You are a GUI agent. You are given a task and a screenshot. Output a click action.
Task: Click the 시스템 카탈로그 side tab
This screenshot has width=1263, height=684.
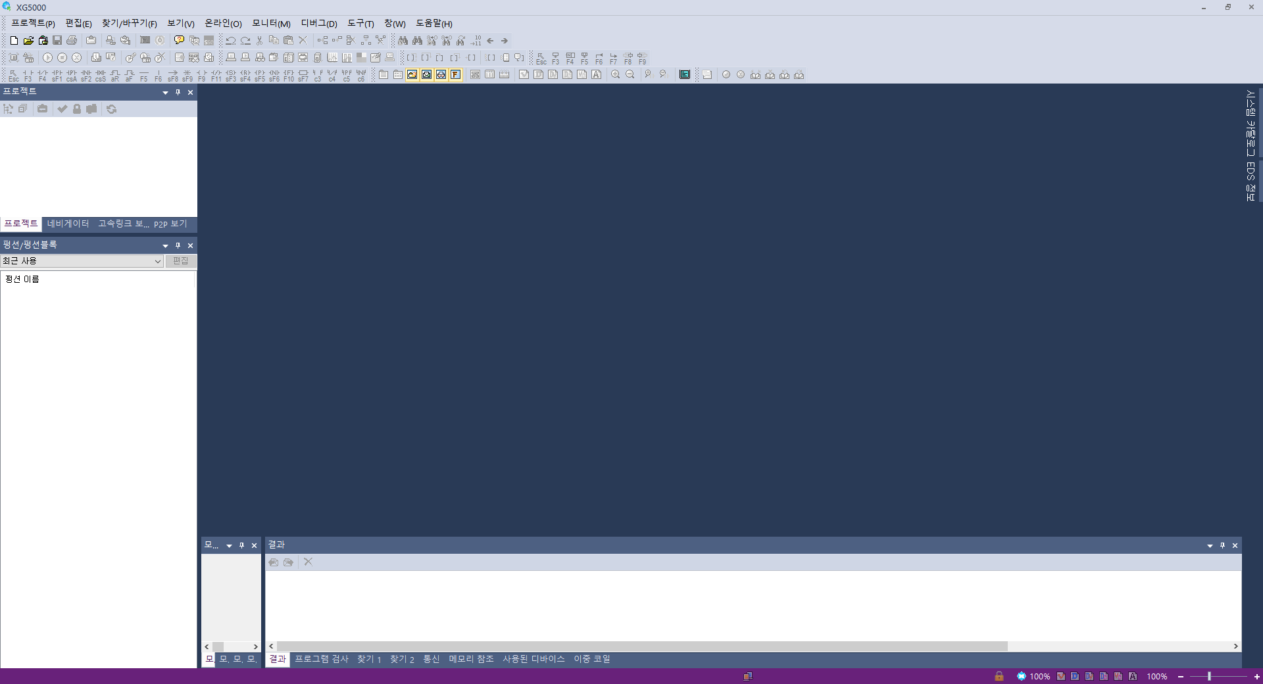point(1251,123)
